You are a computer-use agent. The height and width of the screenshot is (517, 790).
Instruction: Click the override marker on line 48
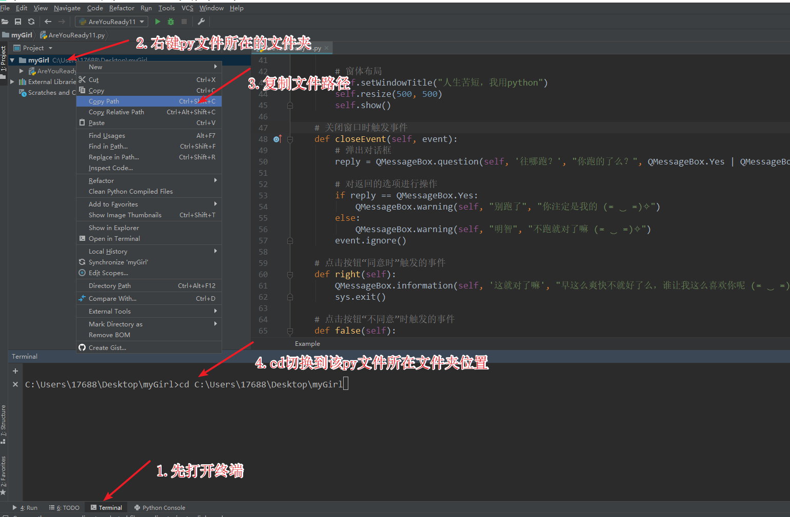[x=278, y=139]
